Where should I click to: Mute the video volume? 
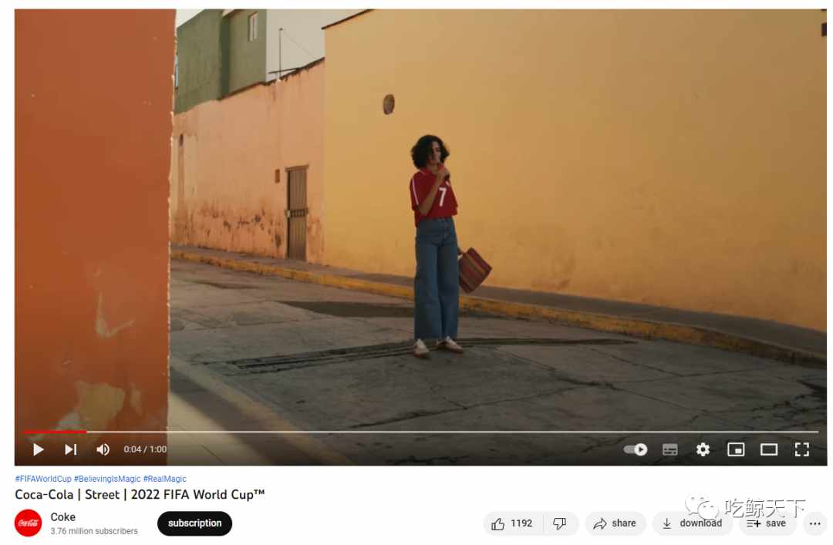pos(103,449)
